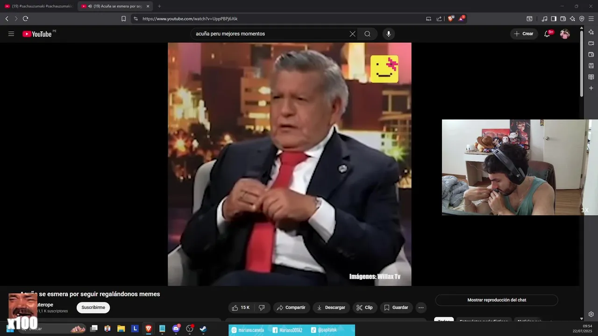Like the video with 15 K
This screenshot has width=598, height=336.
point(241,308)
